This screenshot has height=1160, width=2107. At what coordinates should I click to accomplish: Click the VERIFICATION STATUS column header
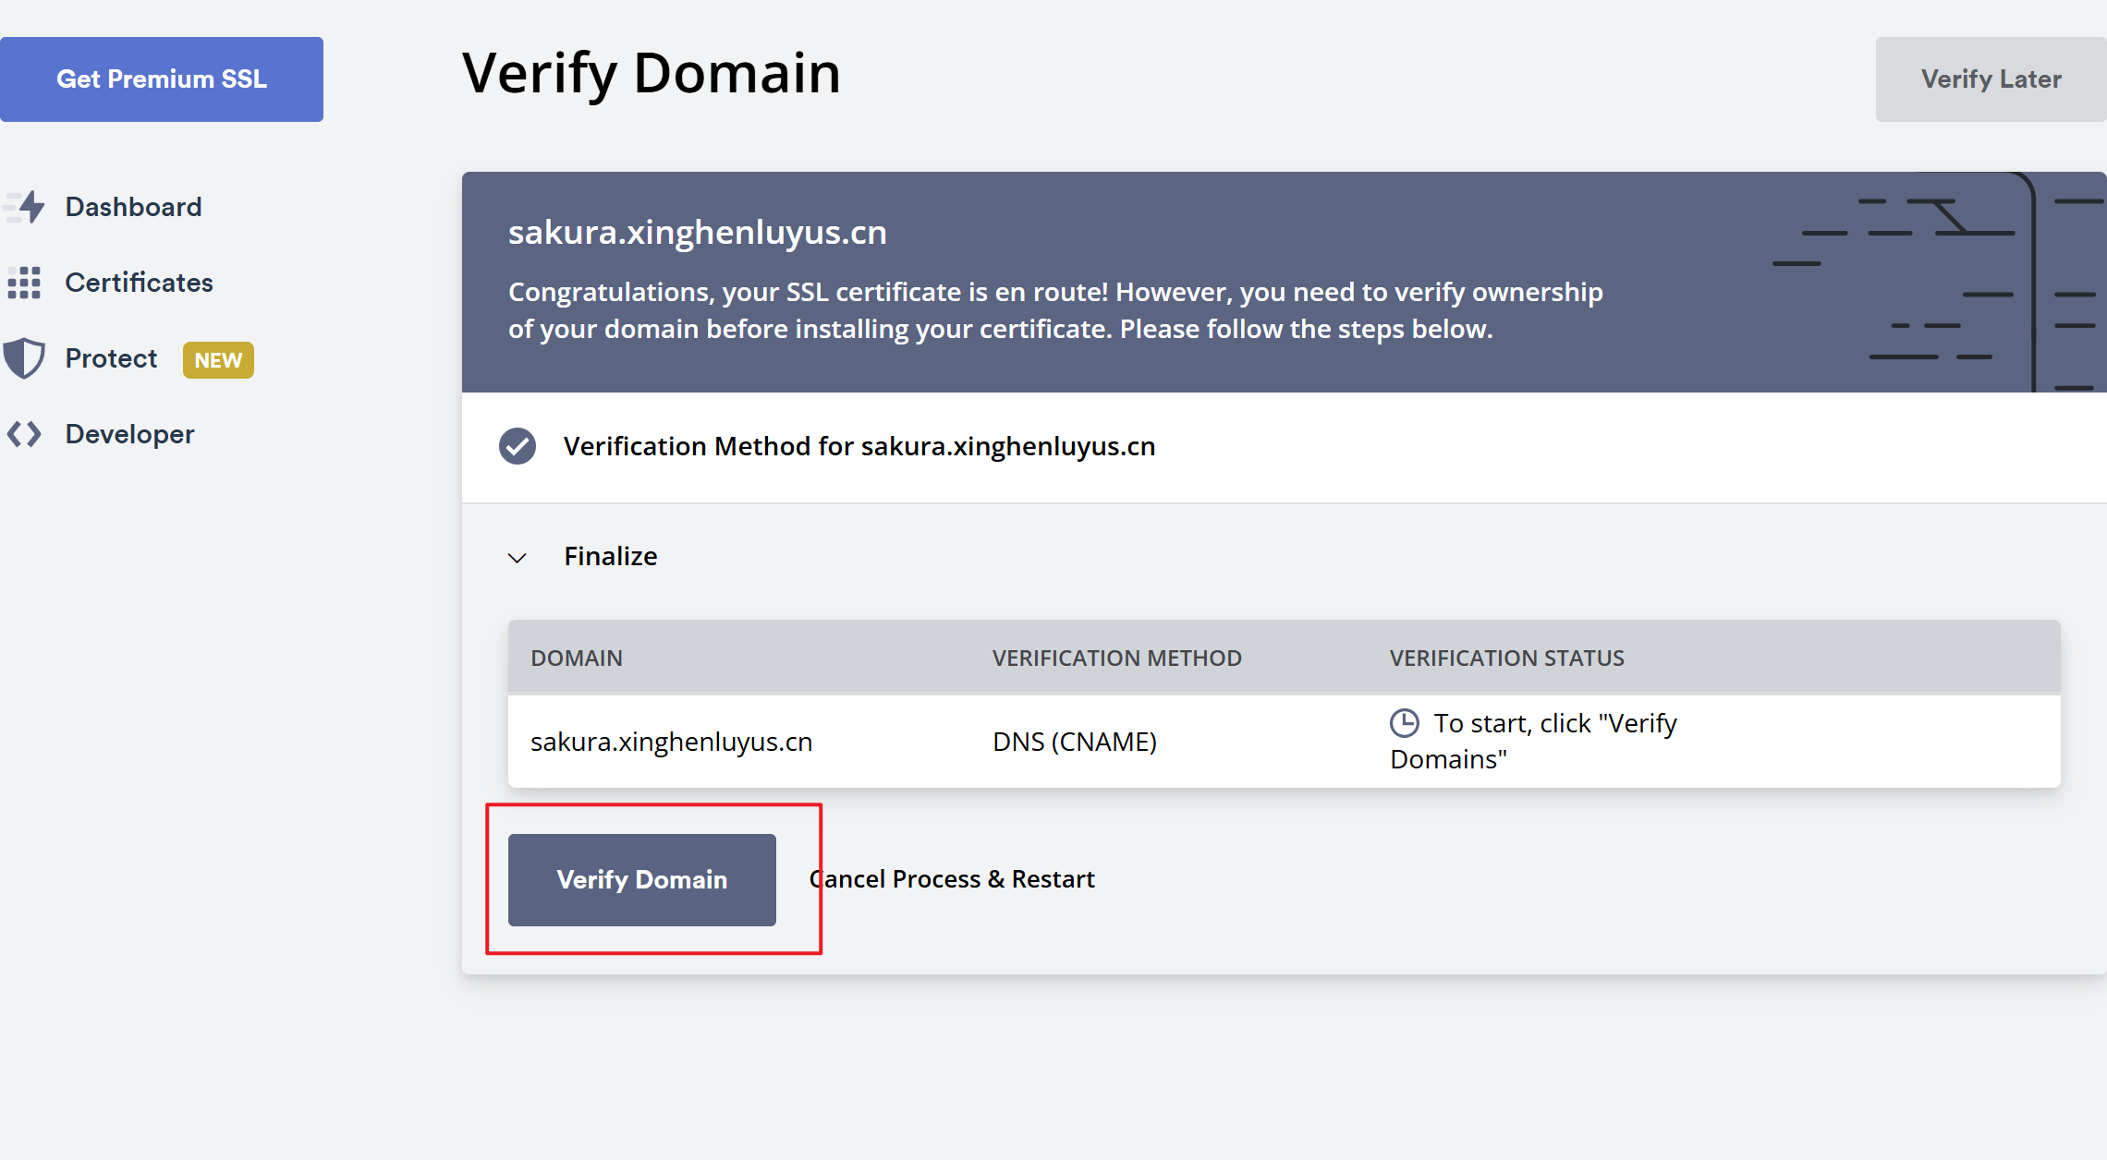[x=1506, y=658]
